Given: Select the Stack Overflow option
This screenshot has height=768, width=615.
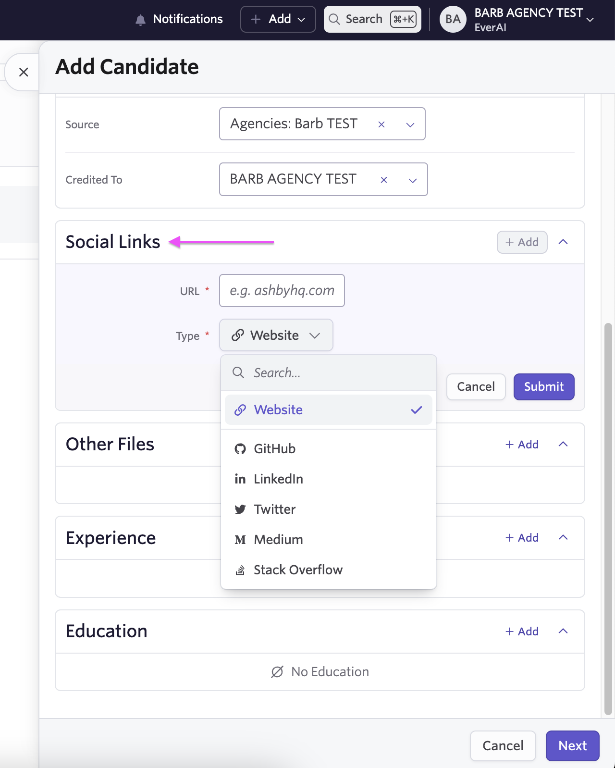Looking at the screenshot, I should [x=329, y=570].
